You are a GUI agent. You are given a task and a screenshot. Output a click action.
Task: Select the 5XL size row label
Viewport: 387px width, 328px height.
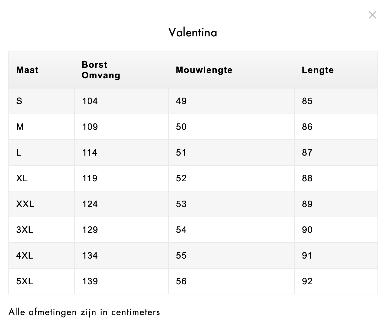25,281
